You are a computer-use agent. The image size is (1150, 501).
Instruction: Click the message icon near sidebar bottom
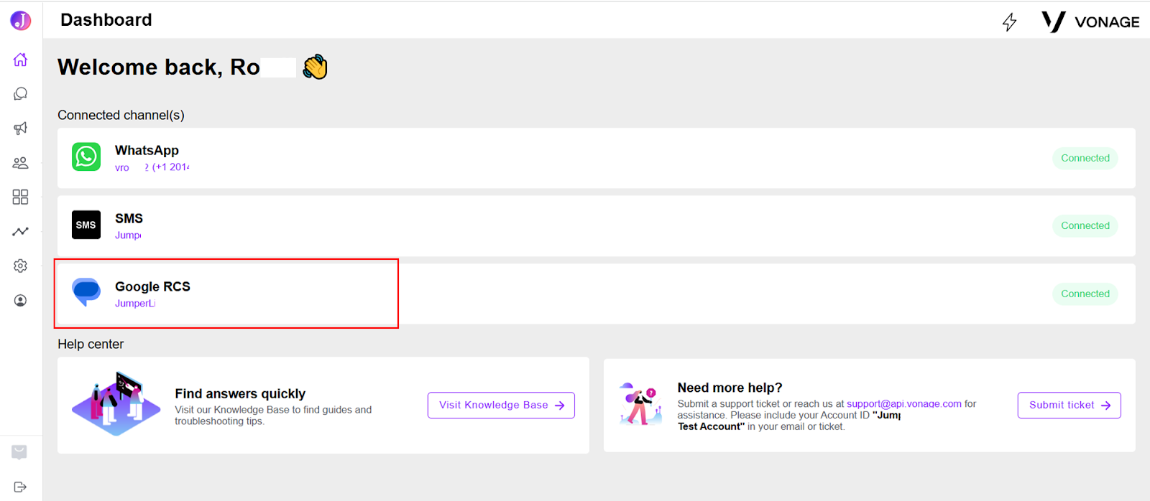tap(19, 452)
